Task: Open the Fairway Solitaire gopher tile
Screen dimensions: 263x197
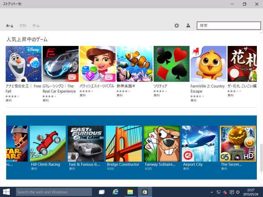Action: pyautogui.click(x=162, y=143)
